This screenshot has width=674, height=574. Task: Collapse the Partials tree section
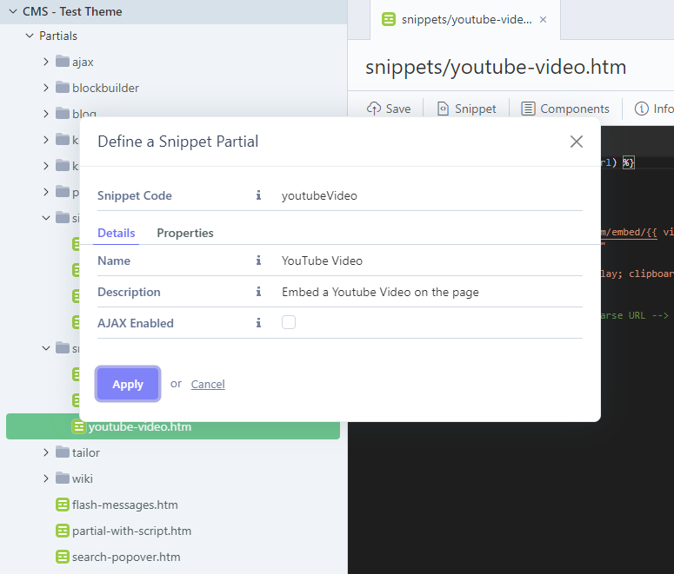pyautogui.click(x=30, y=36)
